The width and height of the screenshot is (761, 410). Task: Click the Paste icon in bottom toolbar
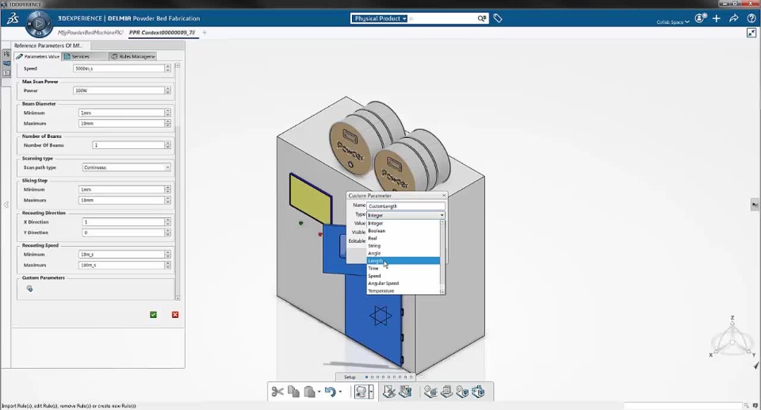[310, 392]
